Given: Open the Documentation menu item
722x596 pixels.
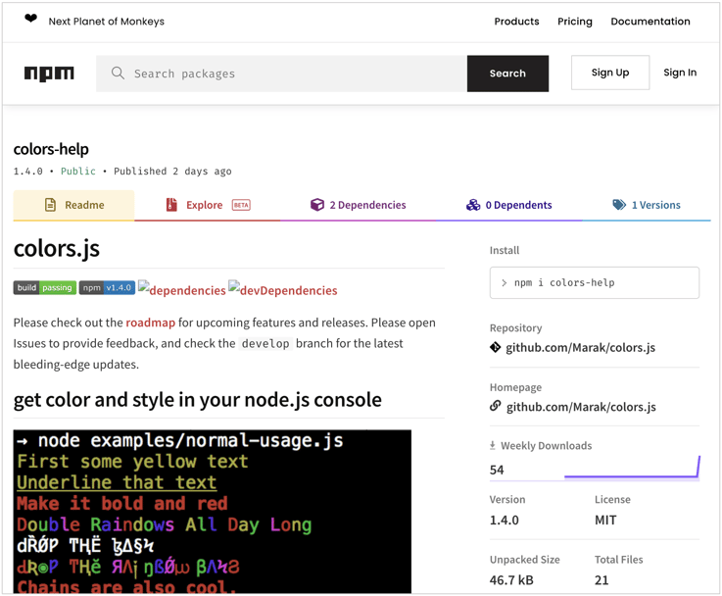Looking at the screenshot, I should 650,22.
